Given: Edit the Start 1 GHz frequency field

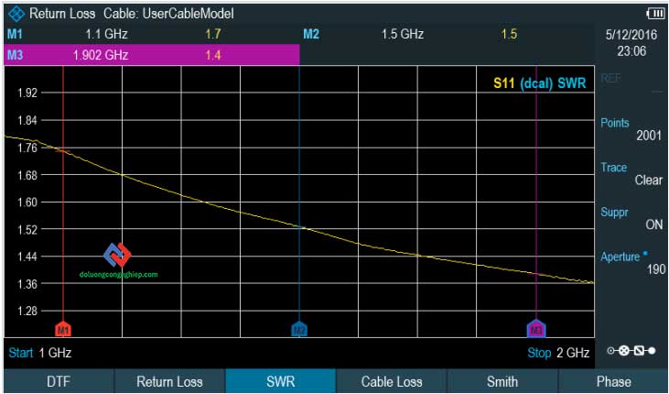Looking at the screenshot, I should (x=40, y=353).
